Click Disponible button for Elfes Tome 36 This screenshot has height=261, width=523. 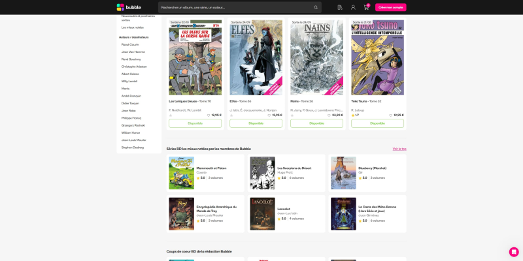tap(256, 123)
